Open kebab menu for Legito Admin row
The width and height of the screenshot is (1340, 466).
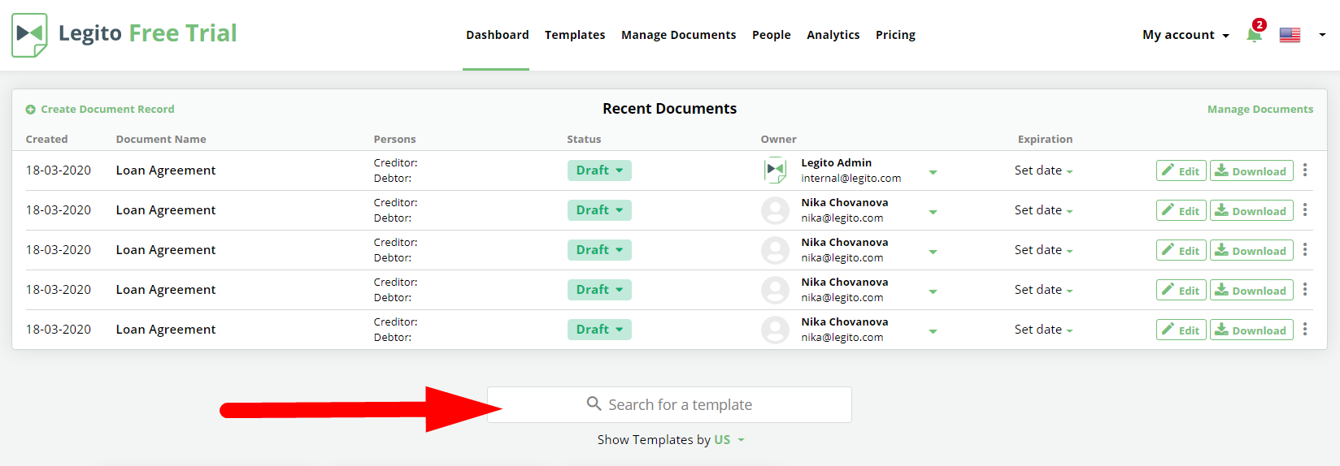1305,170
